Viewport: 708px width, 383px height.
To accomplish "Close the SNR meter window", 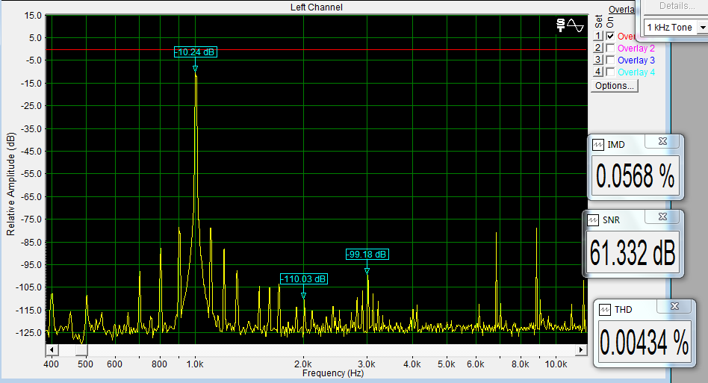I will click(x=662, y=217).
